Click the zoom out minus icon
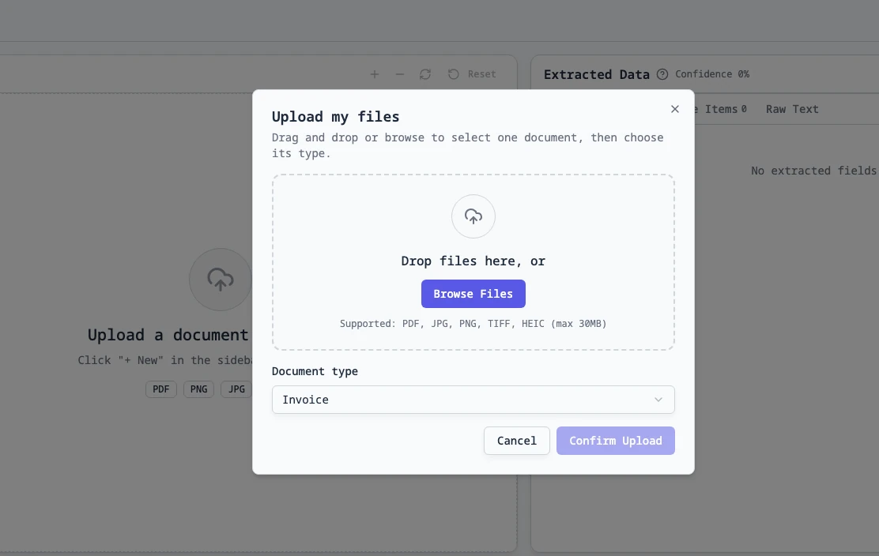This screenshot has width=879, height=556. tap(400, 74)
